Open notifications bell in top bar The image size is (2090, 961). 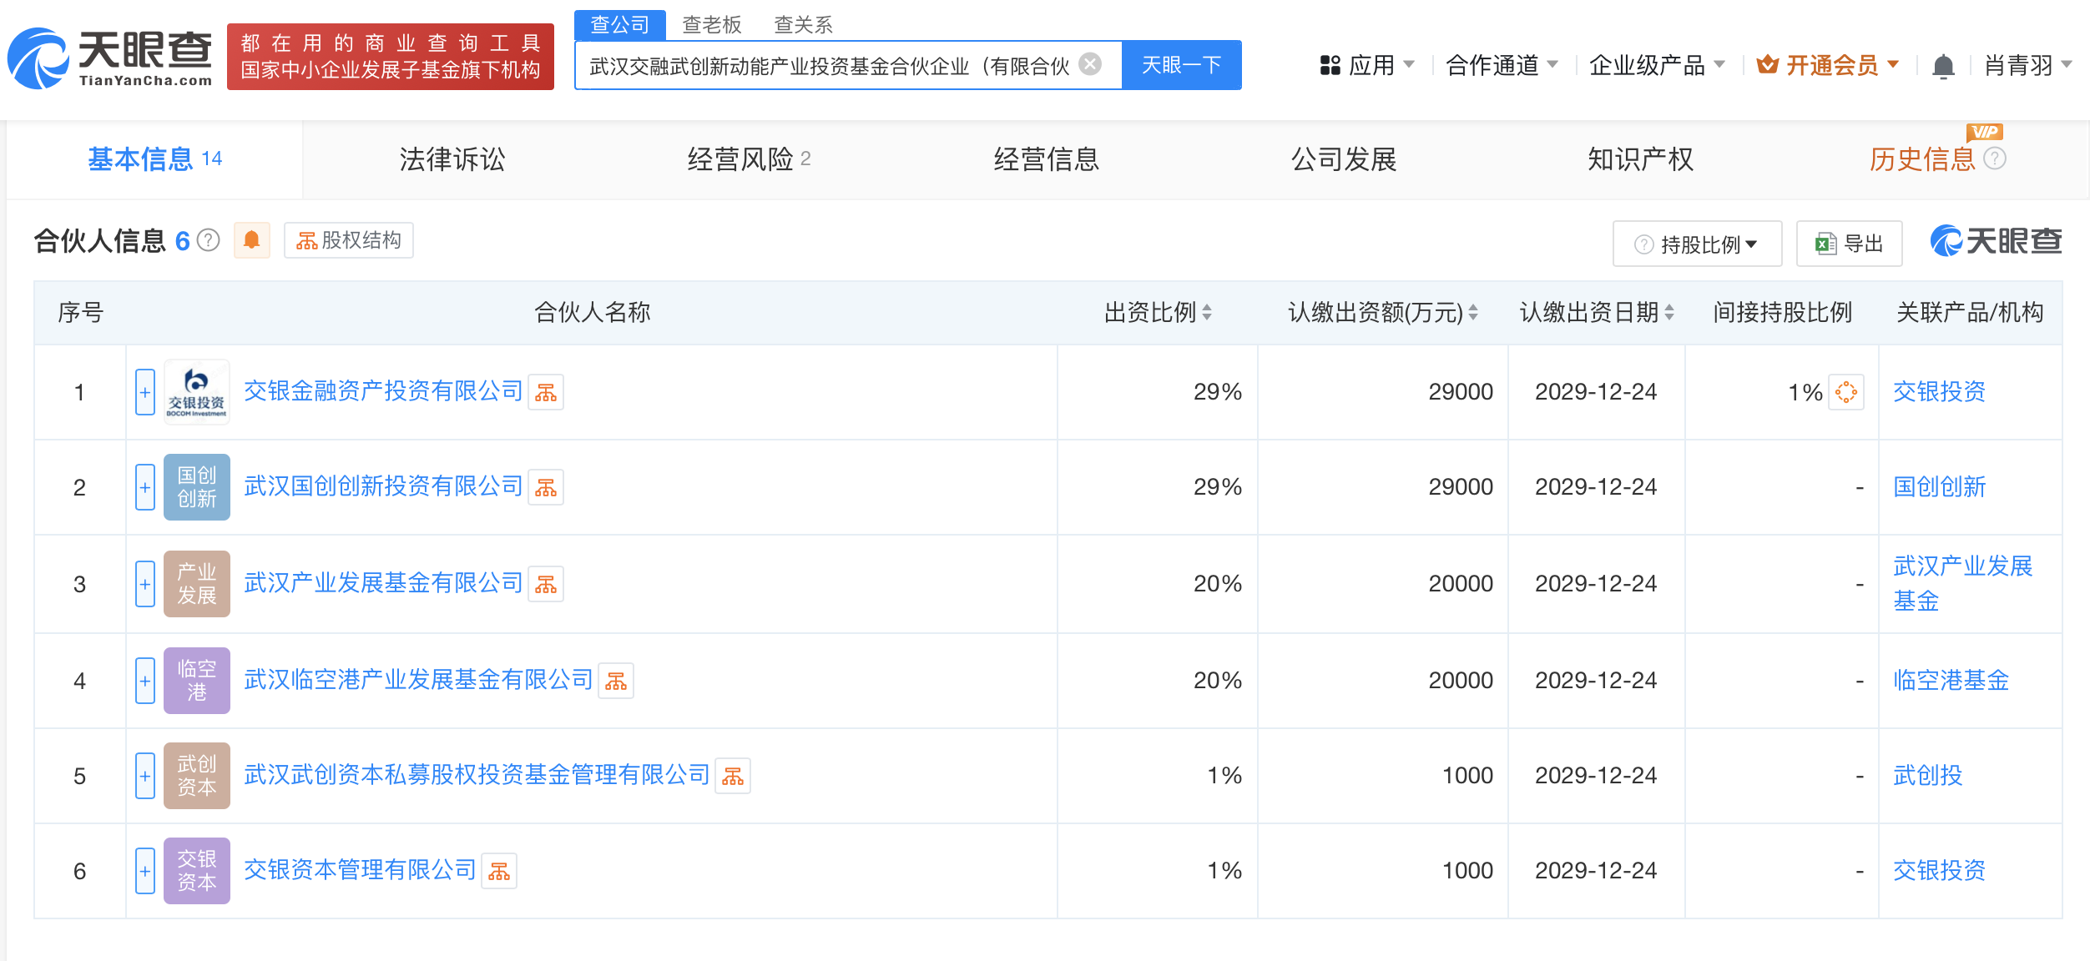click(1943, 66)
